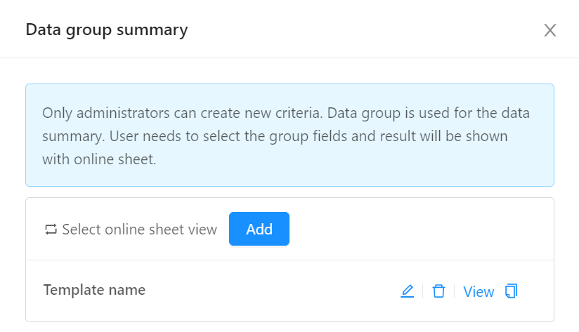The height and width of the screenshot is (332, 579).
Task: Remove Template name via the trash can icon
Action: coord(438,291)
